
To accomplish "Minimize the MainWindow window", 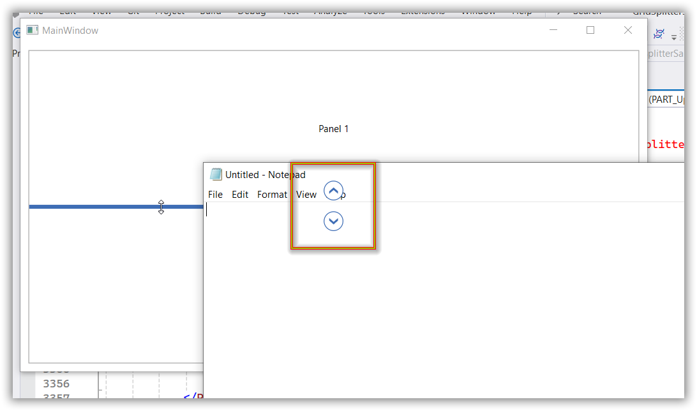I will [x=553, y=30].
